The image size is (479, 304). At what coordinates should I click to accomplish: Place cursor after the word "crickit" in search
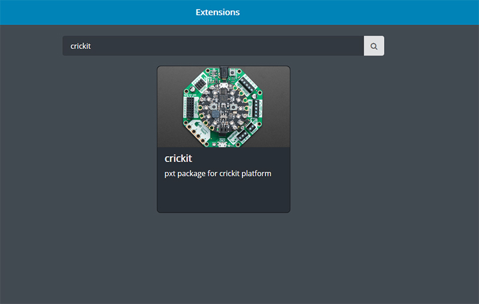coord(92,46)
